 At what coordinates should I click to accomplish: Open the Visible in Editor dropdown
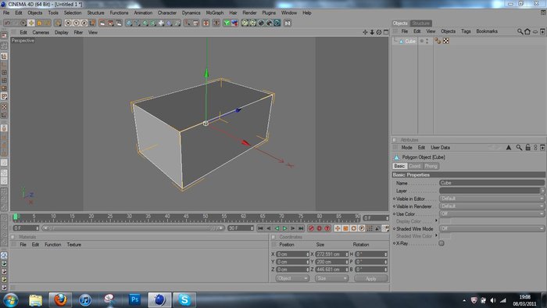click(x=492, y=199)
